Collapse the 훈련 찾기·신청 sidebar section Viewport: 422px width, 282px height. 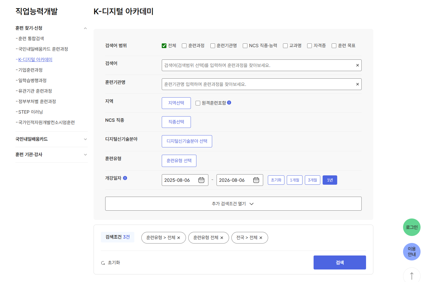click(x=85, y=28)
